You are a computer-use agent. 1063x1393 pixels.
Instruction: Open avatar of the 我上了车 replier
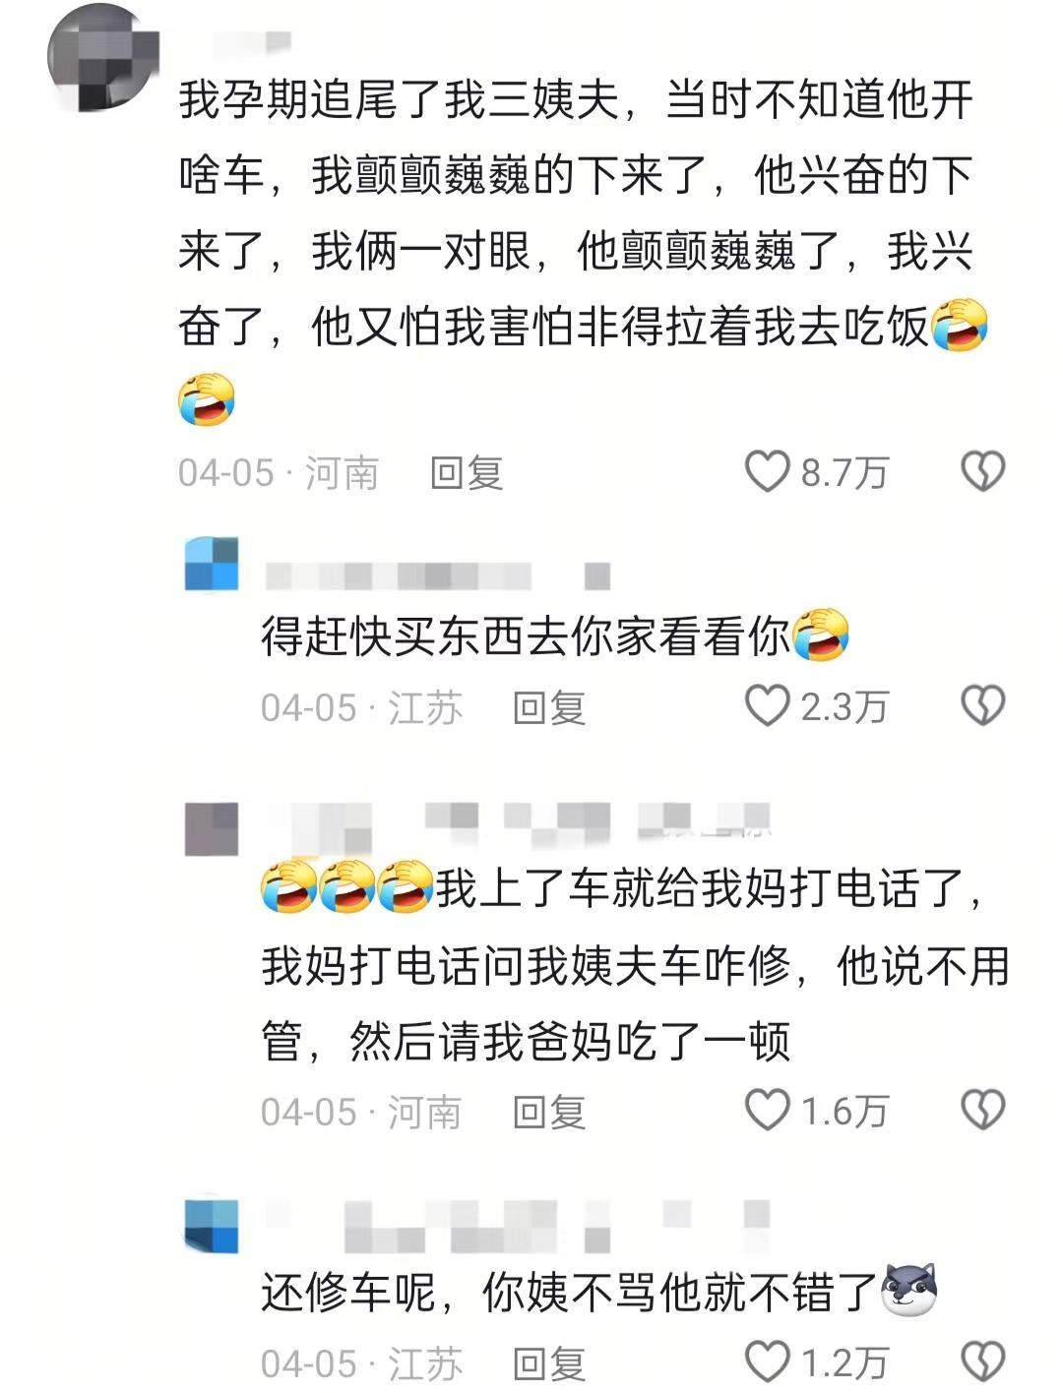pyautogui.click(x=212, y=829)
